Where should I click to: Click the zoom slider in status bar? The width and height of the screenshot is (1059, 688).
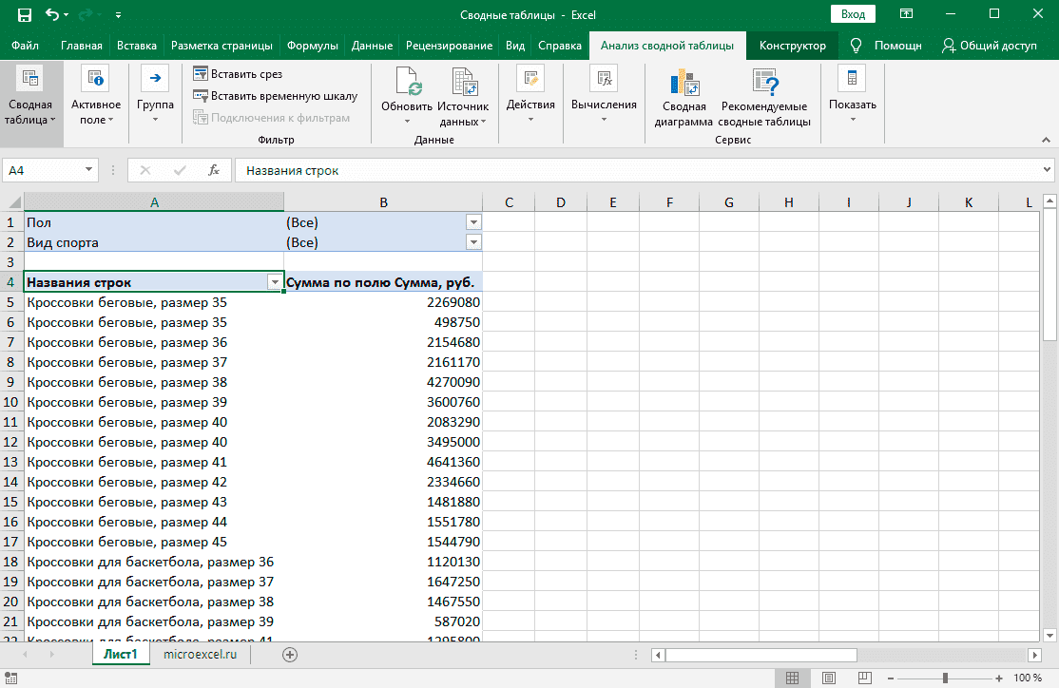pyautogui.click(x=945, y=678)
